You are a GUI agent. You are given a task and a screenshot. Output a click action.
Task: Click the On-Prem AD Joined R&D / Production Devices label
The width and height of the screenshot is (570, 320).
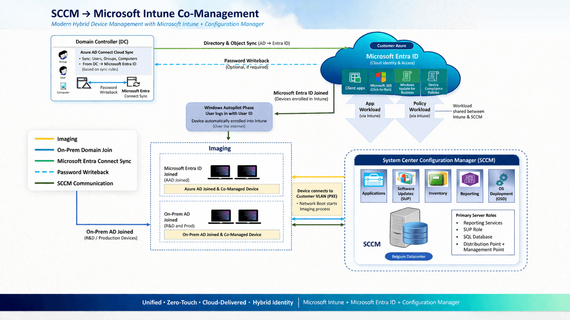[110, 235]
